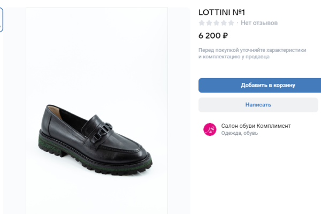Click the white background above the shoe
The width and height of the screenshot is (321, 214).
(97, 53)
